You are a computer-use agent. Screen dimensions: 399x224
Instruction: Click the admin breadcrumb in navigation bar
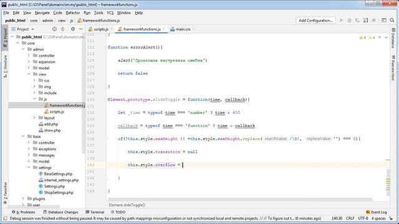tap(47, 21)
